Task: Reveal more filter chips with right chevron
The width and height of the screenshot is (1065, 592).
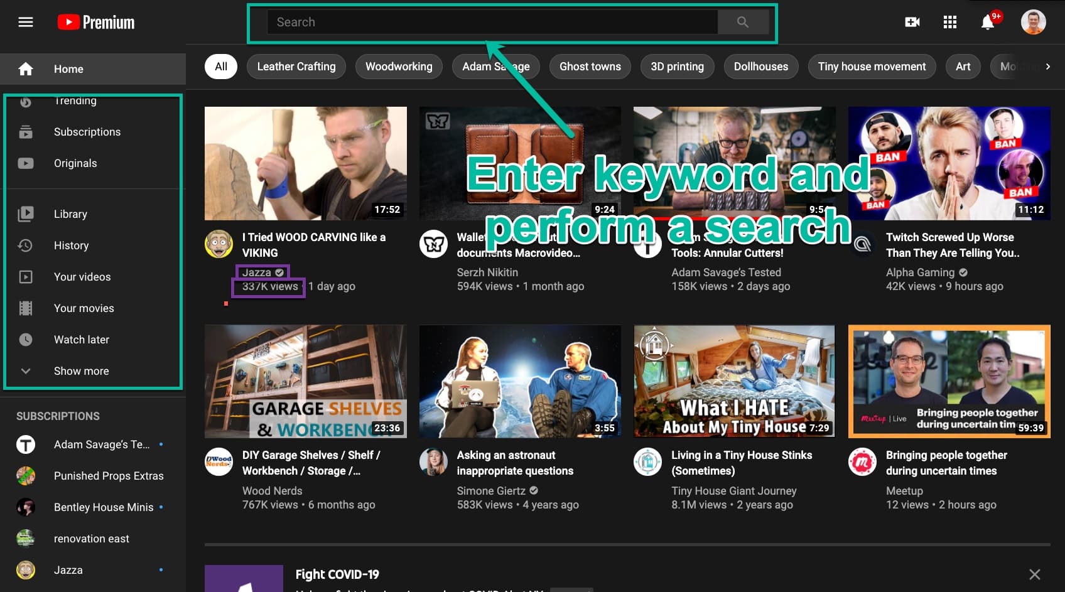Action: click(1047, 66)
